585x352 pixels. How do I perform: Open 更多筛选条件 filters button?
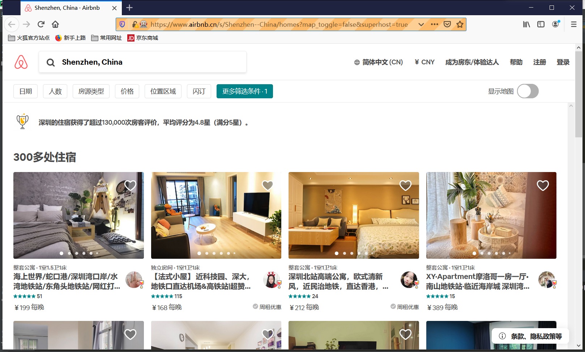pos(244,91)
